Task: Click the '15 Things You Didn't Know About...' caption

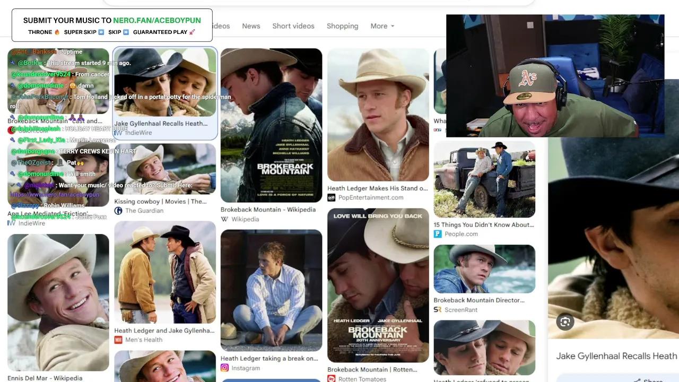Action: 484,225
